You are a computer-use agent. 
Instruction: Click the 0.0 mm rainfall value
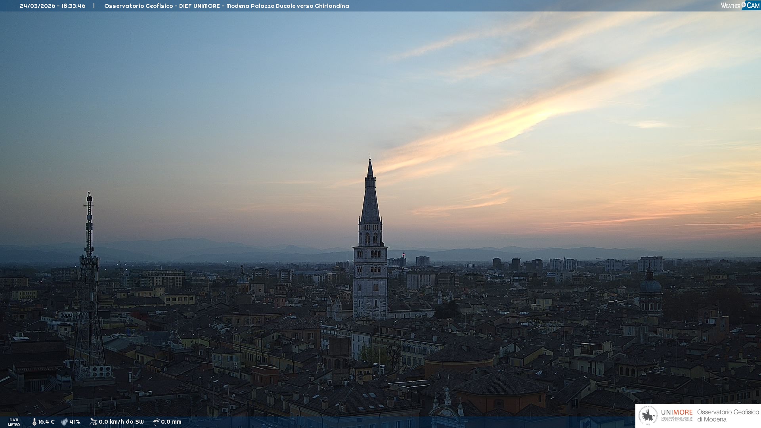(x=171, y=422)
